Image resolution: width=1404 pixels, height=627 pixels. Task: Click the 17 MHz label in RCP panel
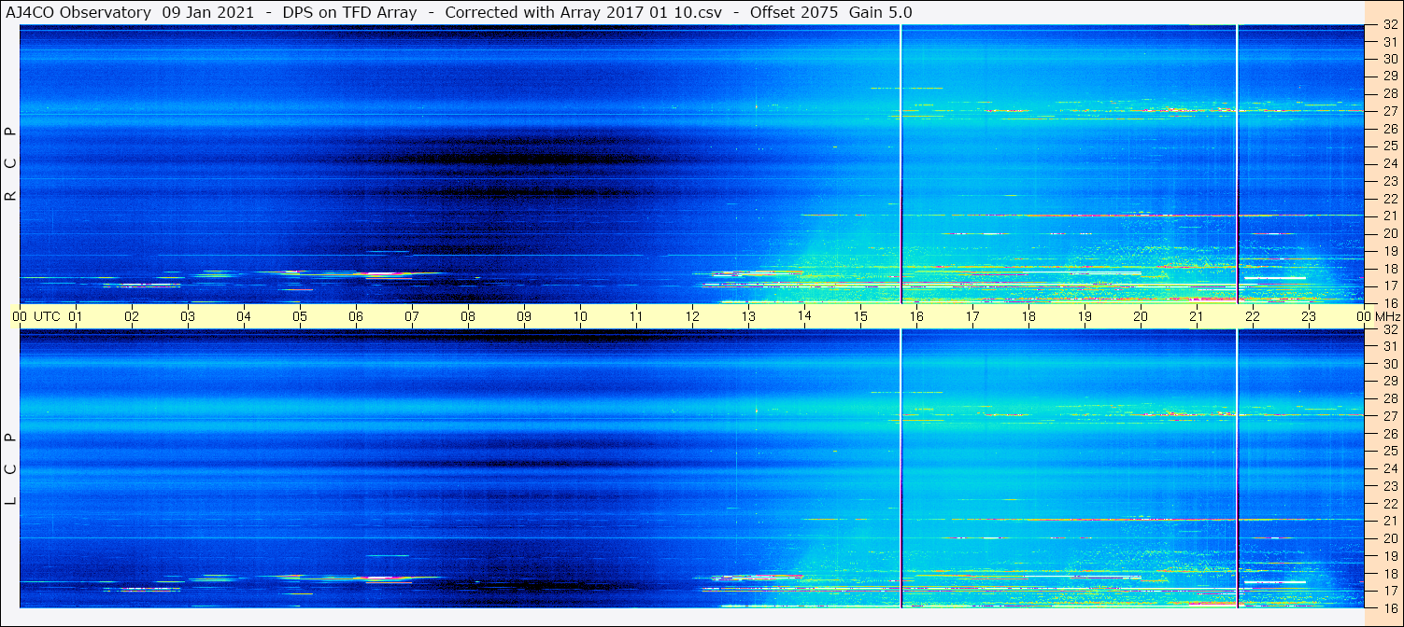click(1390, 286)
